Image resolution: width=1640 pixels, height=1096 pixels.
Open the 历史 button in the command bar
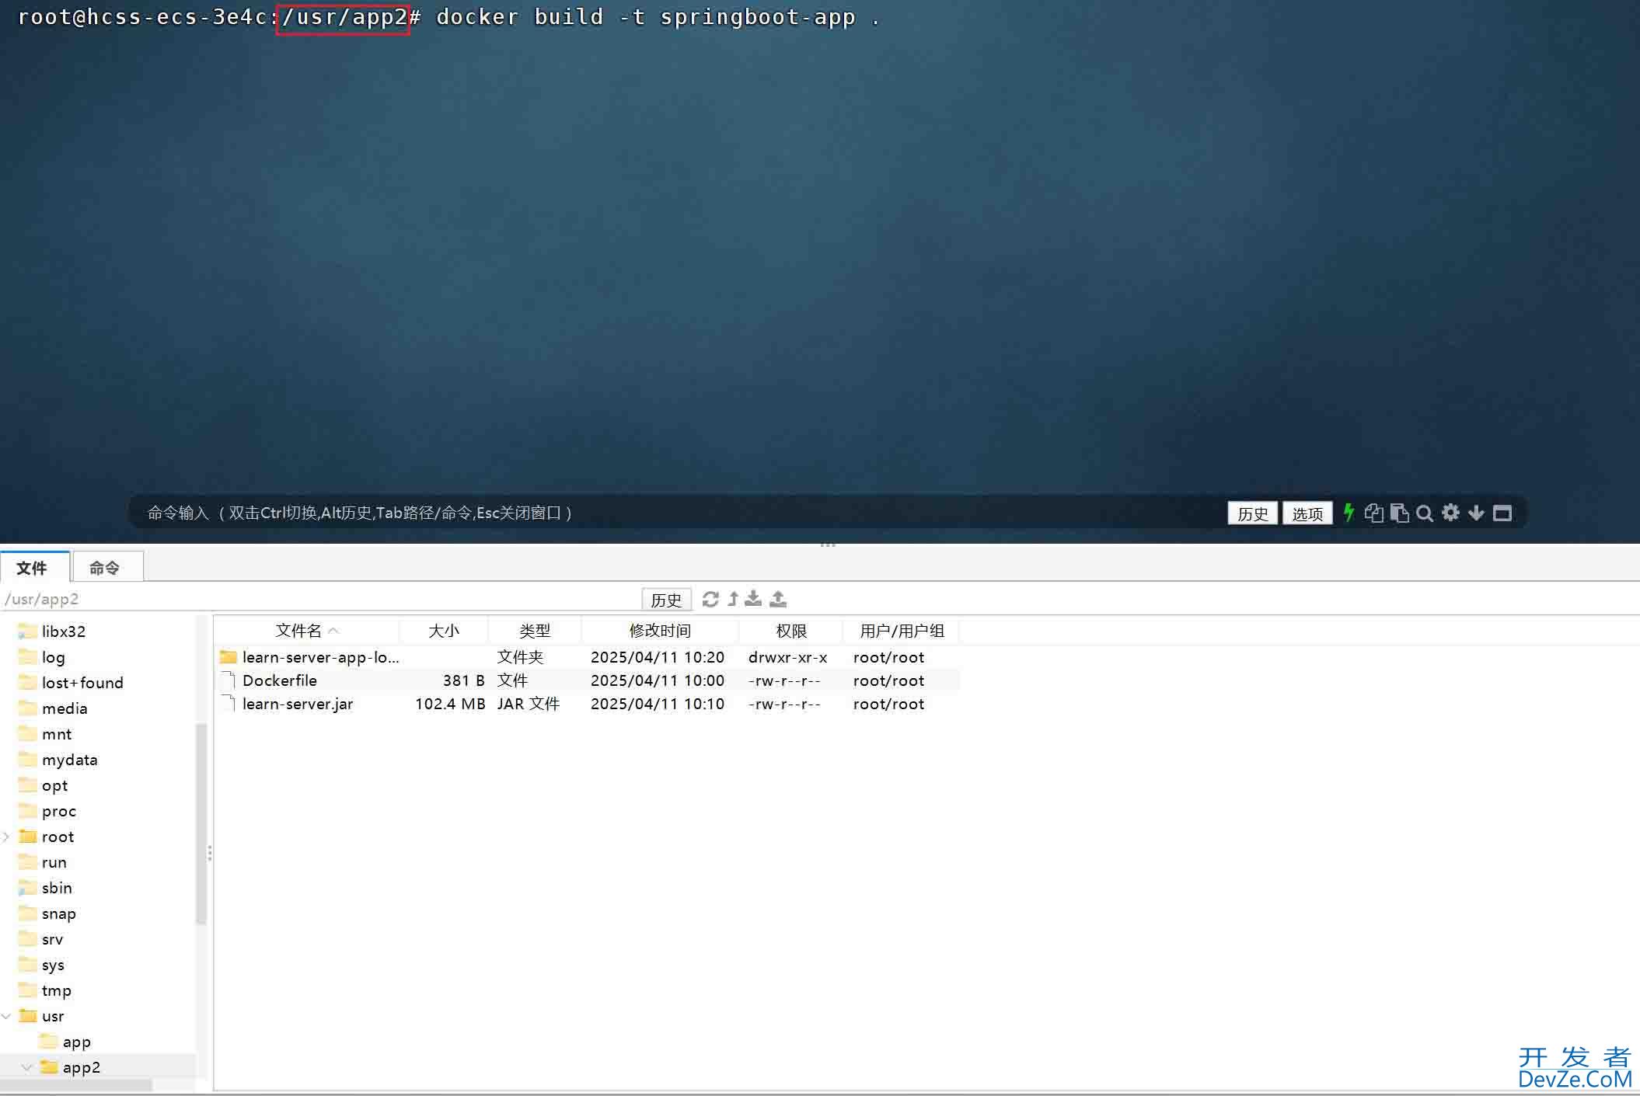[1252, 513]
